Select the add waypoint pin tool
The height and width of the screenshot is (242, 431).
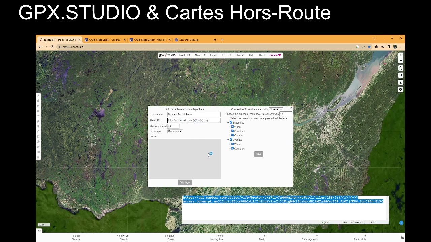click(38, 126)
